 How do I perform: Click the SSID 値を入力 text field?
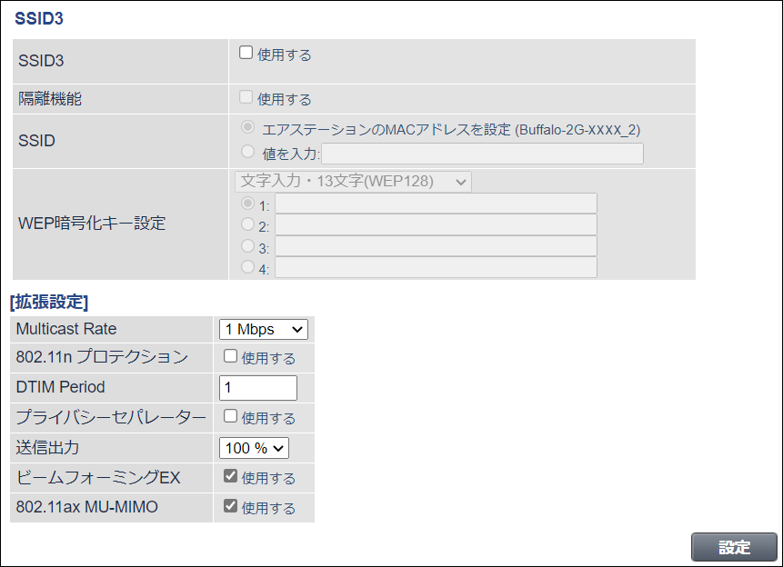tap(482, 154)
